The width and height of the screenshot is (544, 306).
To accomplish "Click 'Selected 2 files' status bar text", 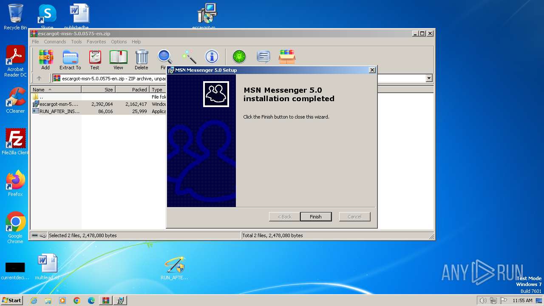I will 83,235.
